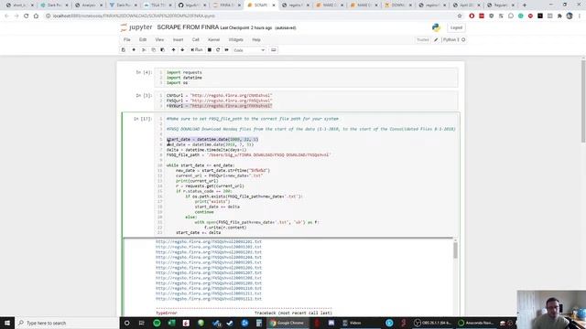Open the cell type dropdown showing Code
This screenshot has height=329, width=586.
[x=249, y=50]
